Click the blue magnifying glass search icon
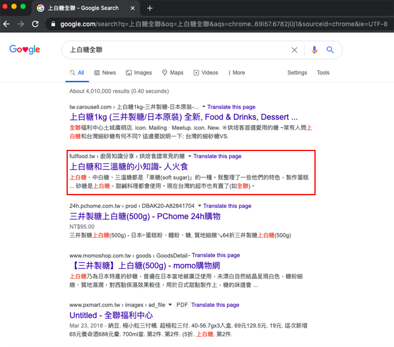The width and height of the screenshot is (394, 347). click(x=330, y=50)
